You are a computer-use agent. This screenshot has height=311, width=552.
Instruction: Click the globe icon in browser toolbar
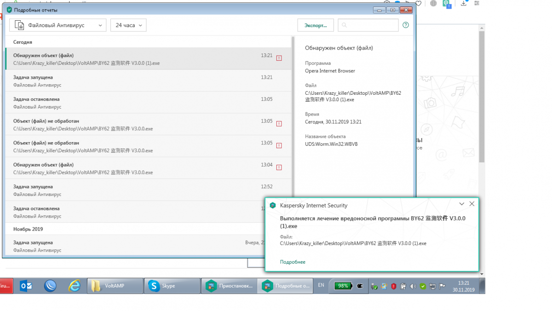pos(433,3)
